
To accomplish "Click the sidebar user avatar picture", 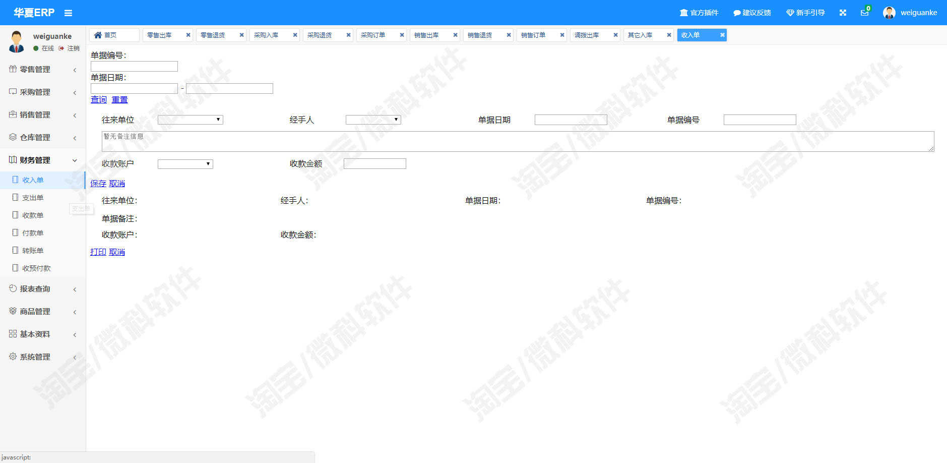I will [17, 41].
